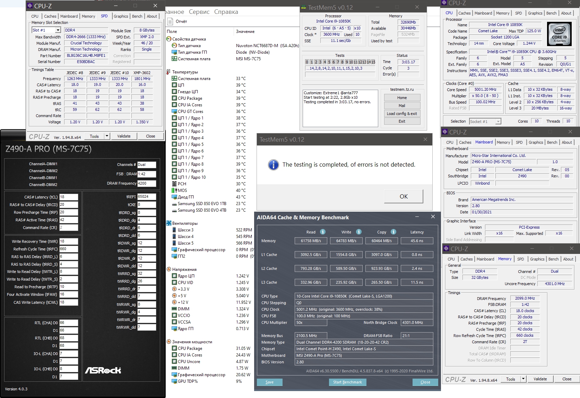Click Save in AIDA64 benchmark window
The image size is (580, 398).
coord(269,382)
